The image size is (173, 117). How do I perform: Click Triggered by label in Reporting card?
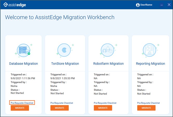click(145, 82)
